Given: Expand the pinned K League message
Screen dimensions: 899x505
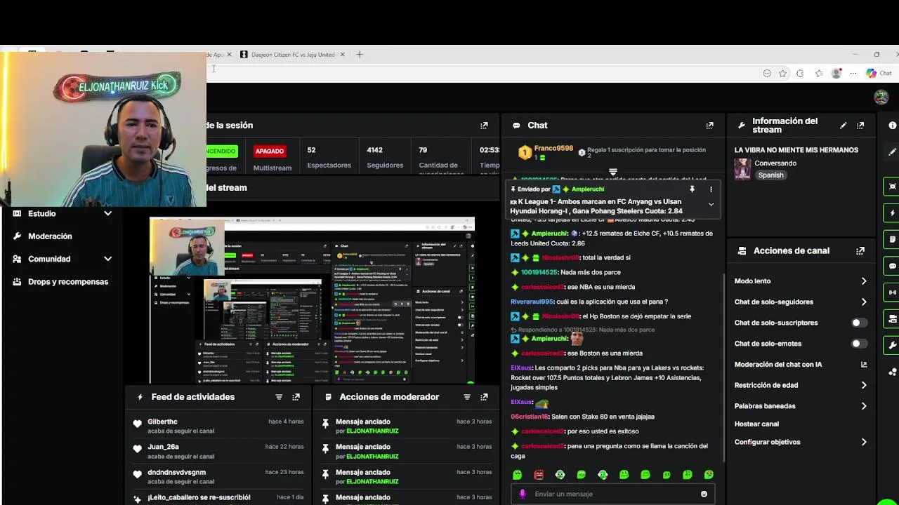Looking at the screenshot, I should [x=711, y=204].
